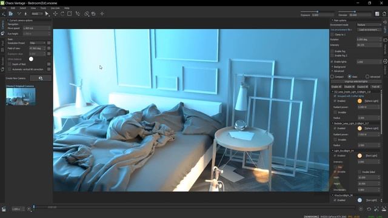This screenshot has height=218, width=388.
Task: Toggle the Enable lights checkbox
Action: 332,62
